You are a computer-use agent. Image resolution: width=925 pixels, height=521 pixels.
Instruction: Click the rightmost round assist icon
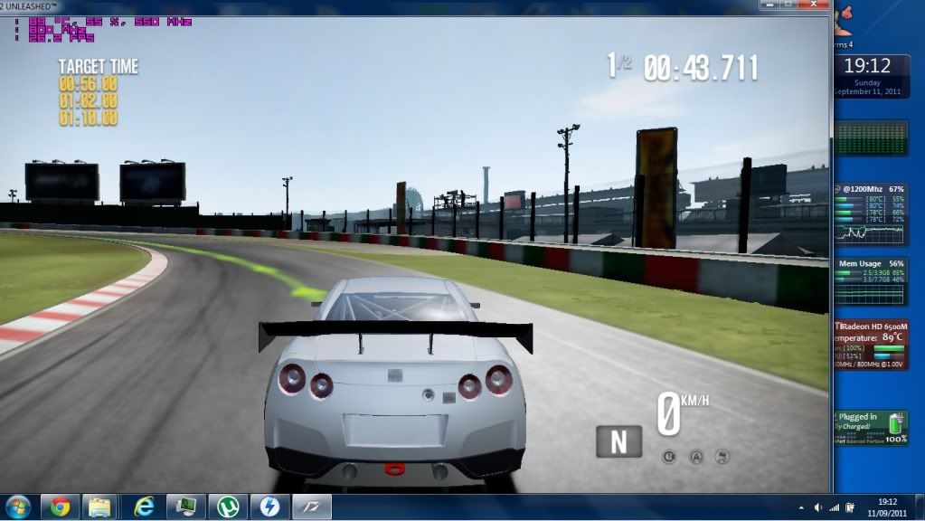(x=722, y=457)
